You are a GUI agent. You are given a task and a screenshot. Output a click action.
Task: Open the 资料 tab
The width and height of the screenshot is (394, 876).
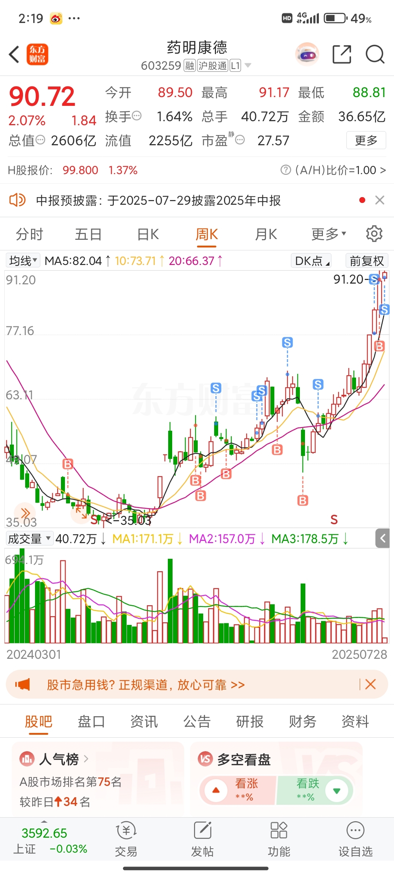click(355, 722)
